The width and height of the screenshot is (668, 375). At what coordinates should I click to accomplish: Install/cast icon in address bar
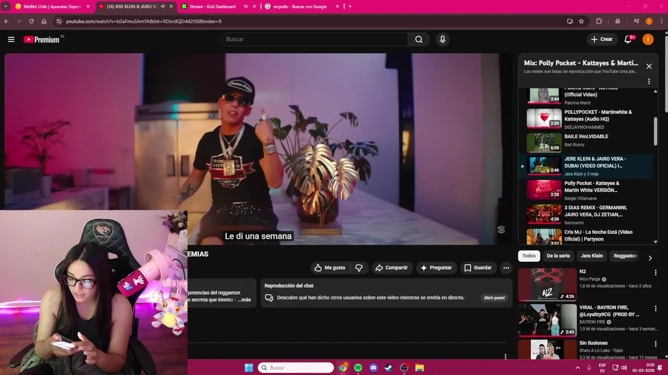[x=570, y=21]
